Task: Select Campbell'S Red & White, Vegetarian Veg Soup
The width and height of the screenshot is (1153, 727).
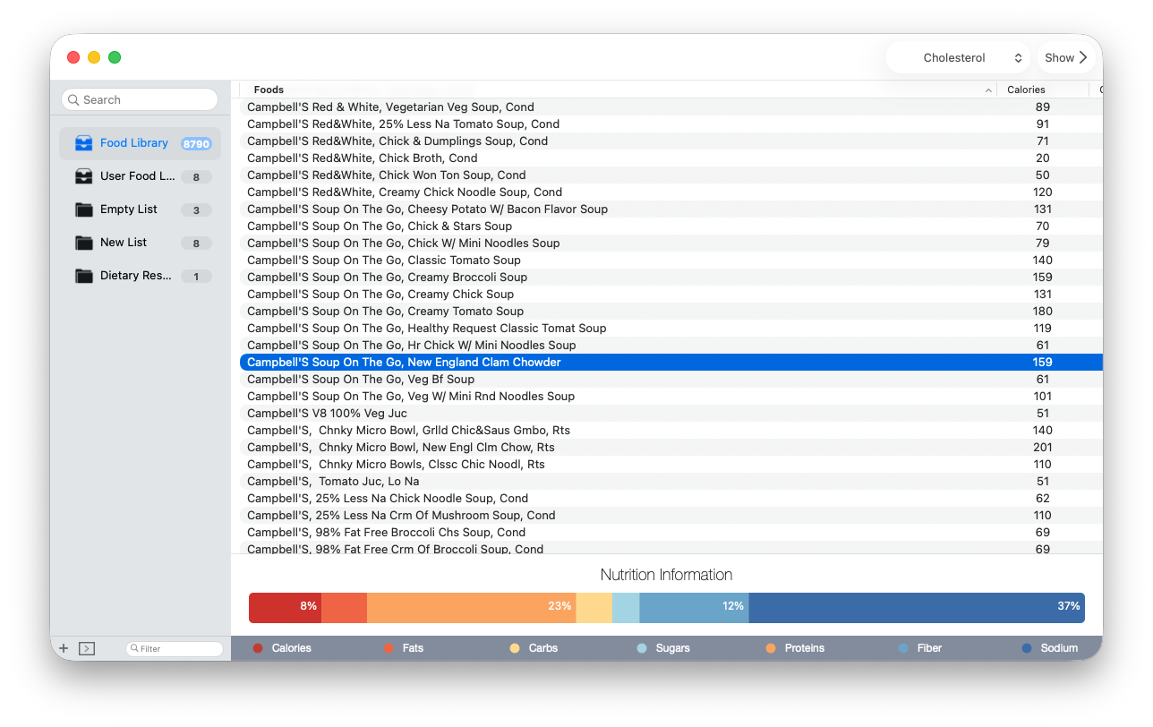Action: pos(671,107)
